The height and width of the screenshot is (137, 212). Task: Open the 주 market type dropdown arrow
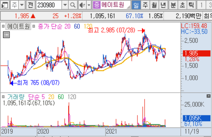point(22,5)
